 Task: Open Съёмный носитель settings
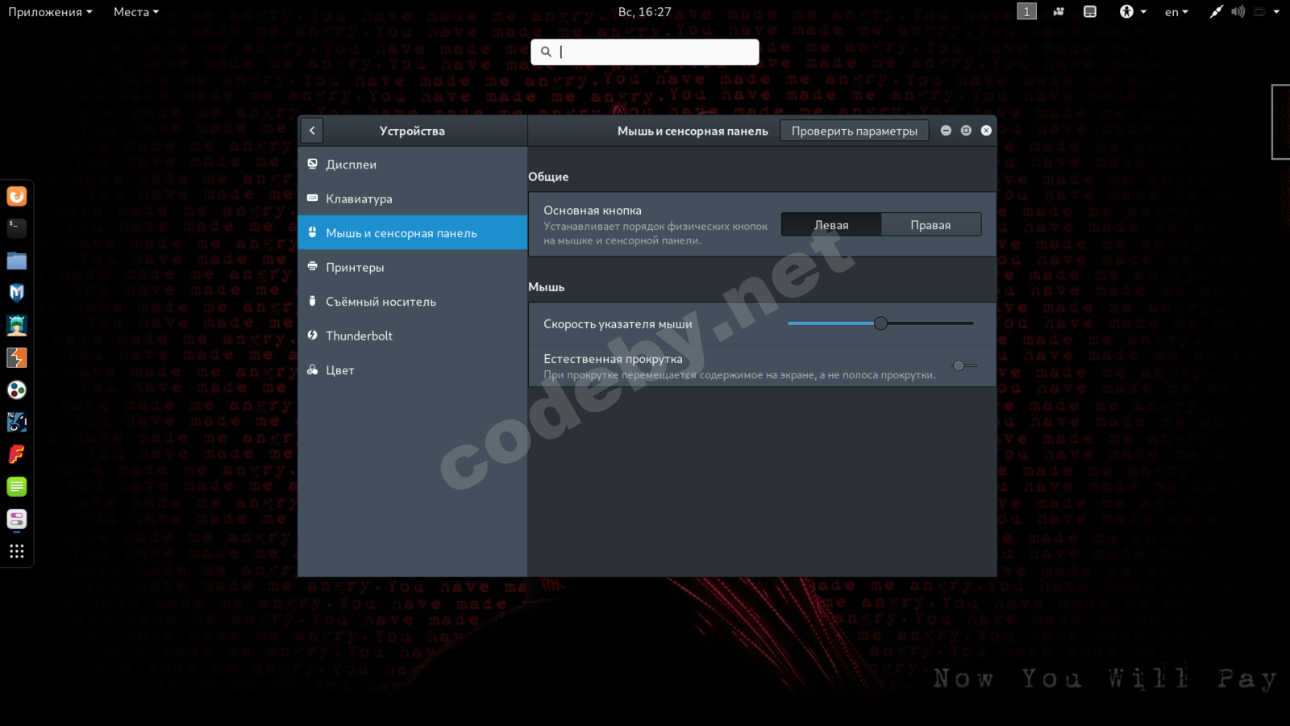(x=413, y=302)
